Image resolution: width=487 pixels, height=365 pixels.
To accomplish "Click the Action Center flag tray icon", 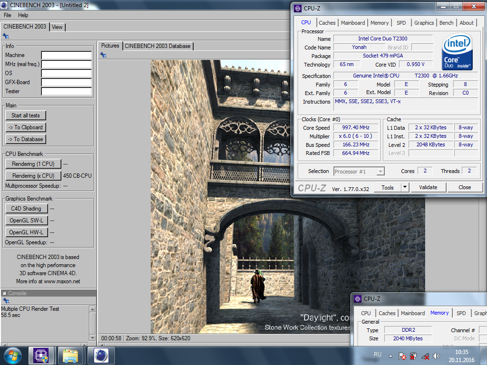I will point(402,356).
